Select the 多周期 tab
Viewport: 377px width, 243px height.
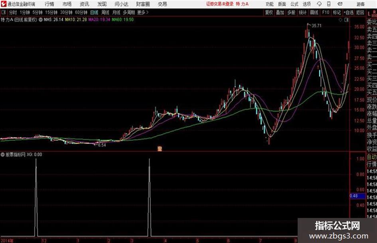click(x=129, y=12)
